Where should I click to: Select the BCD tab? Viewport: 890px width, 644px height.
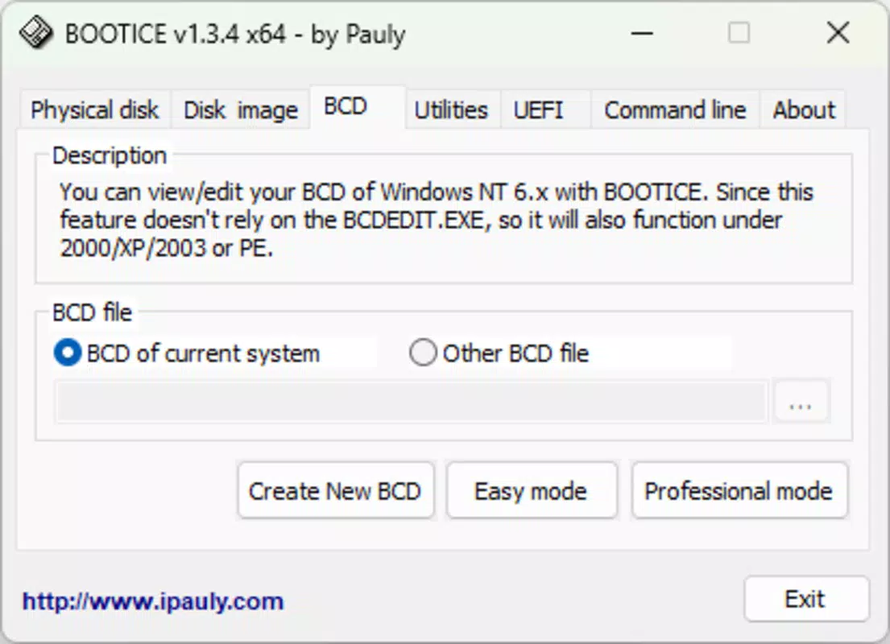[x=358, y=107]
